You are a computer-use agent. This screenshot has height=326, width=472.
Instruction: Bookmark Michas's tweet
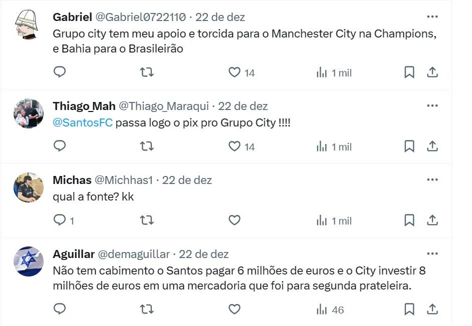[x=409, y=220]
